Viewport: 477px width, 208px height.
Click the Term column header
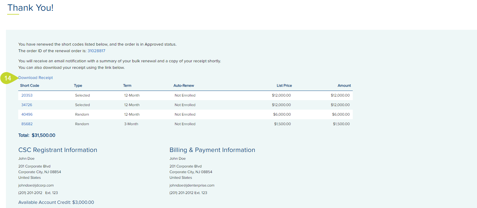pos(127,86)
